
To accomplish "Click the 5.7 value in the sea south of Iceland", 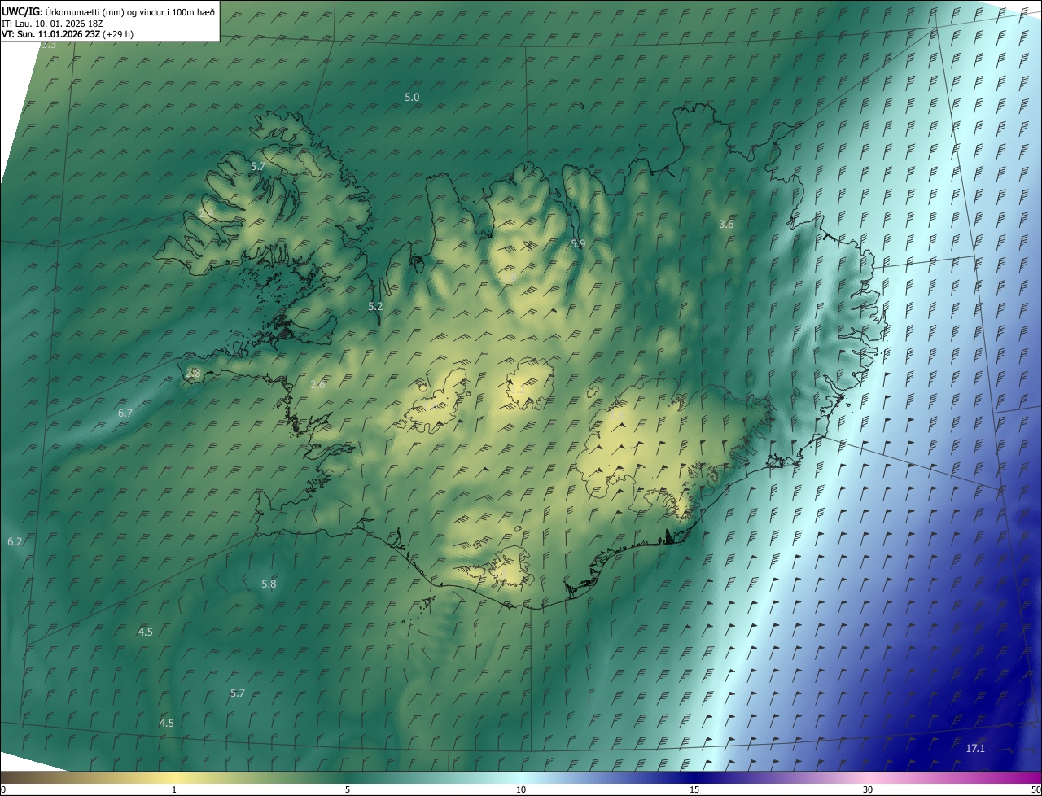I will [238, 693].
